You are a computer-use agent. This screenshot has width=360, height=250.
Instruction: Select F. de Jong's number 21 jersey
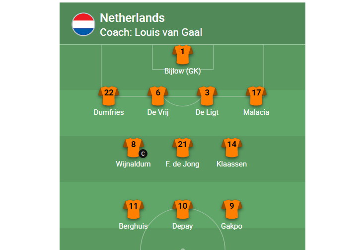tap(183, 148)
